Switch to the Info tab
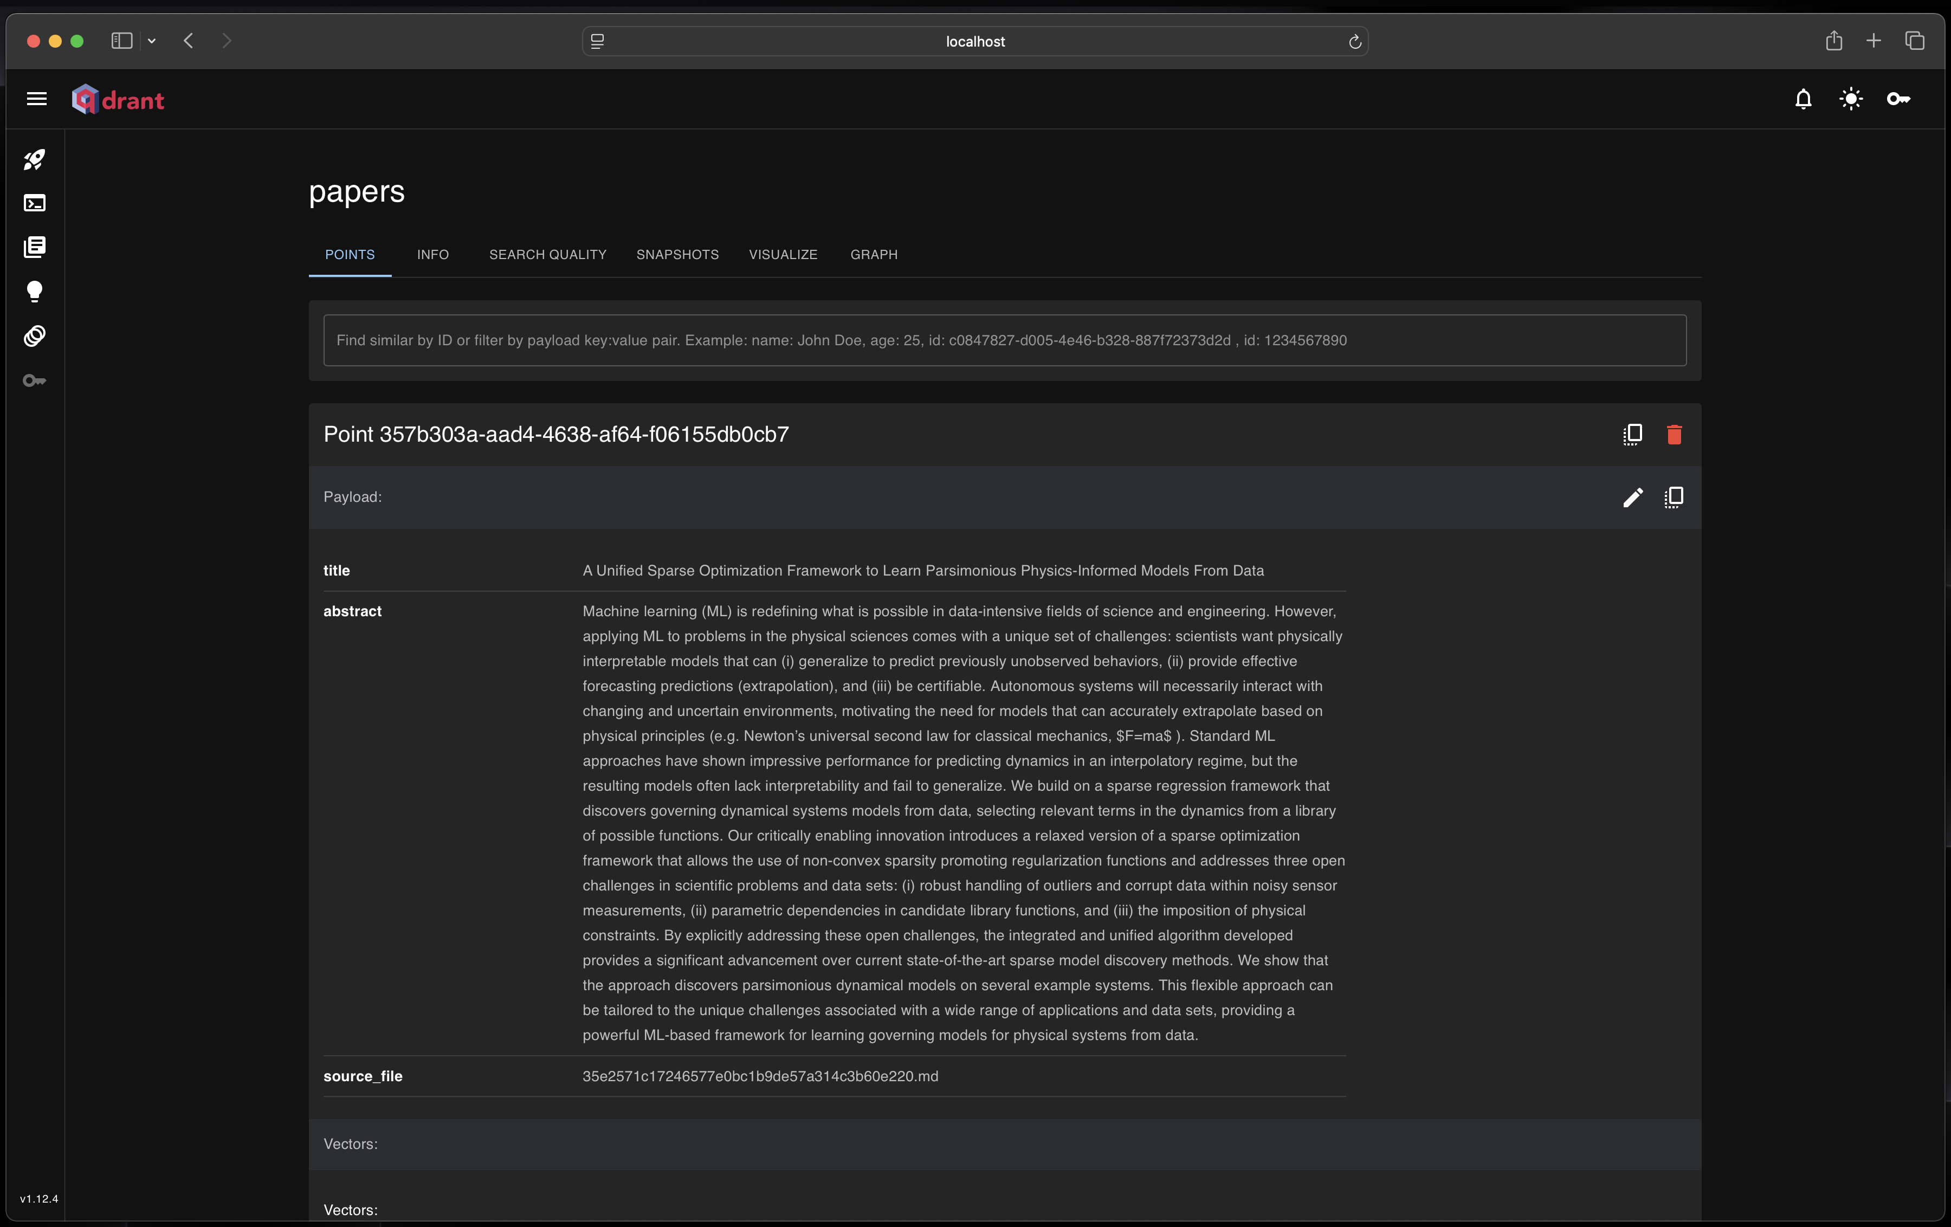1951x1227 pixels. coord(432,255)
